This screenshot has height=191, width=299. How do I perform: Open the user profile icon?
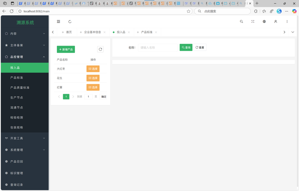(x=275, y=22)
